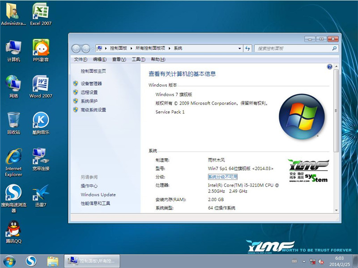358x268 pixels.
Task: Go back with the Back arrow button
Action: [x=76, y=48]
